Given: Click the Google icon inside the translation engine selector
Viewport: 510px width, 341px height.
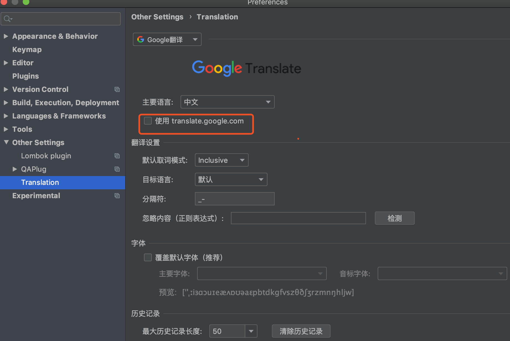Looking at the screenshot, I should 141,39.
